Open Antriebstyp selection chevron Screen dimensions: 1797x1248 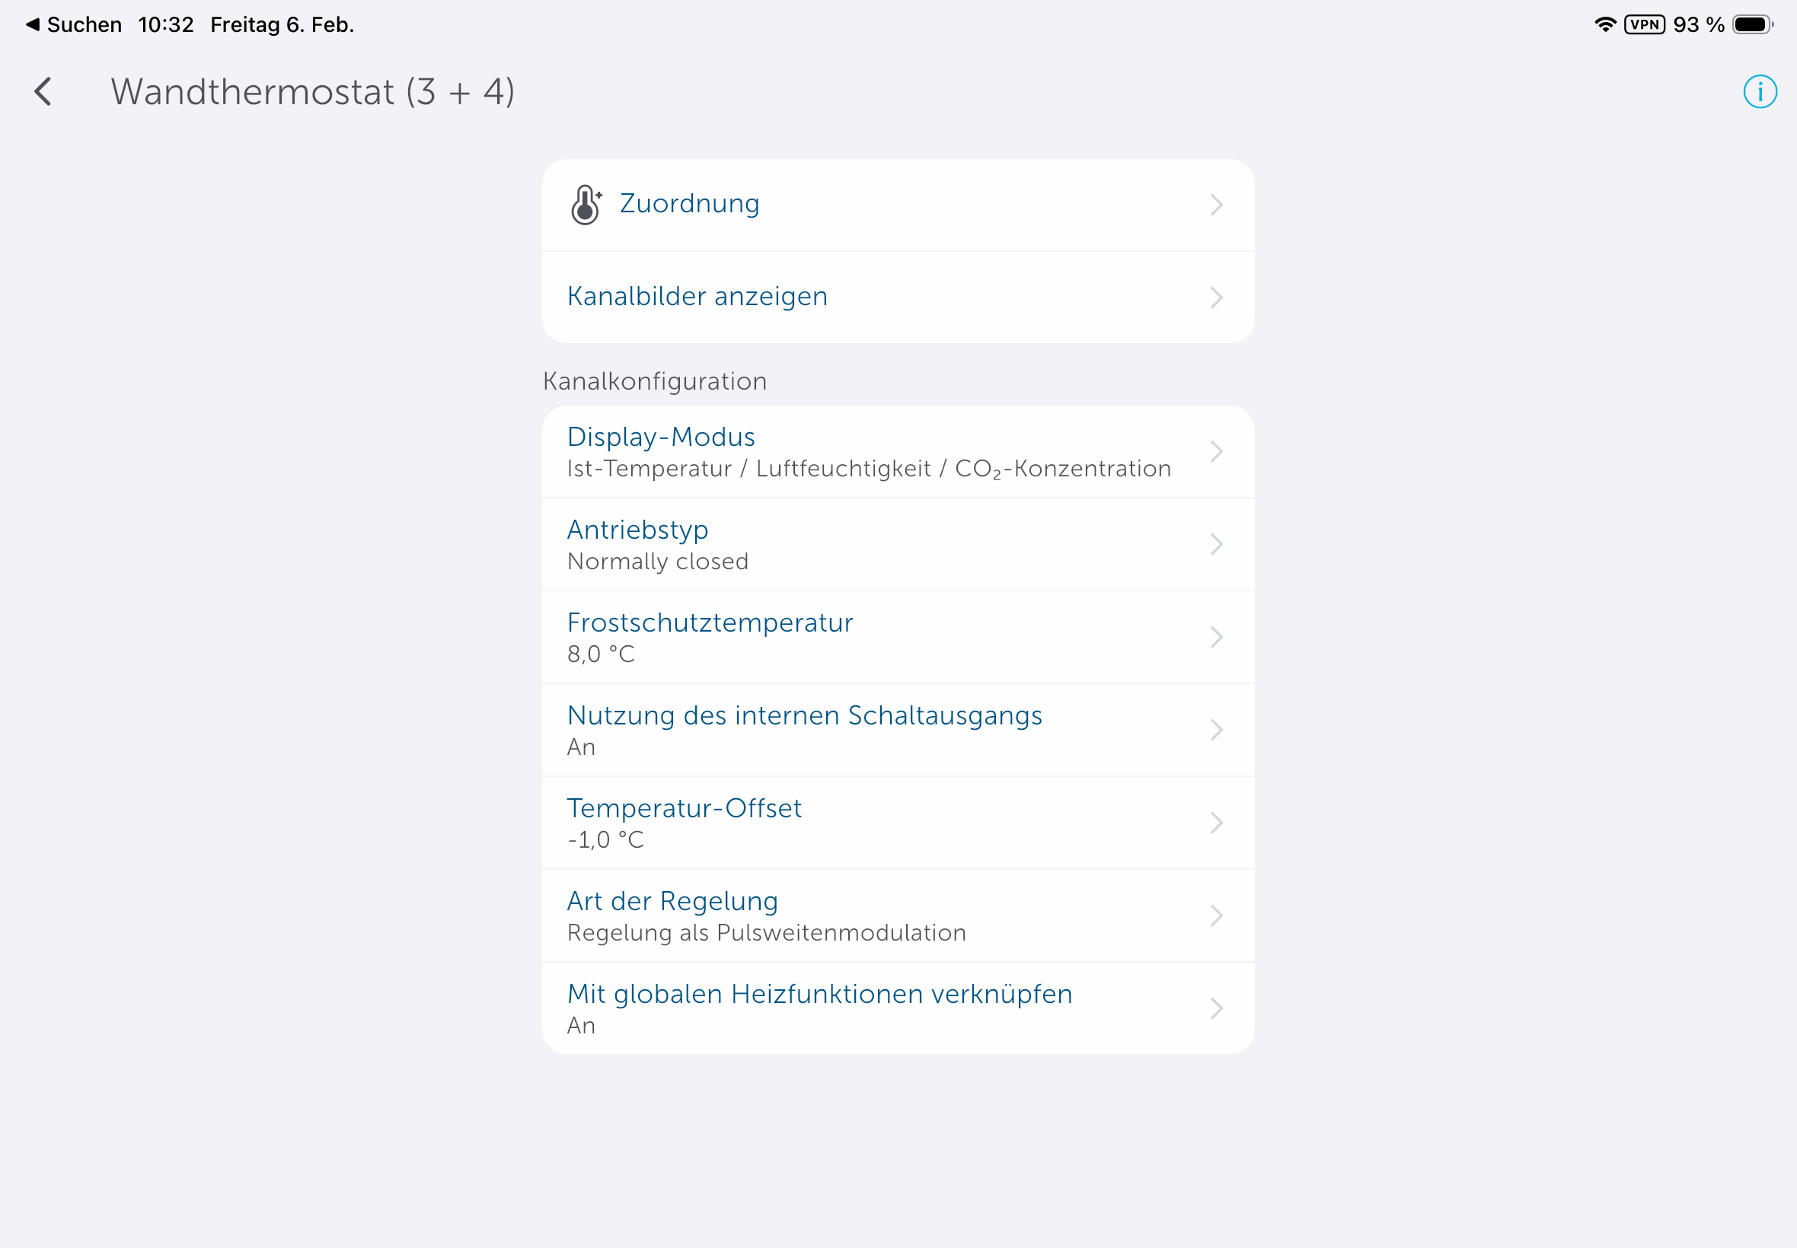coord(1216,544)
